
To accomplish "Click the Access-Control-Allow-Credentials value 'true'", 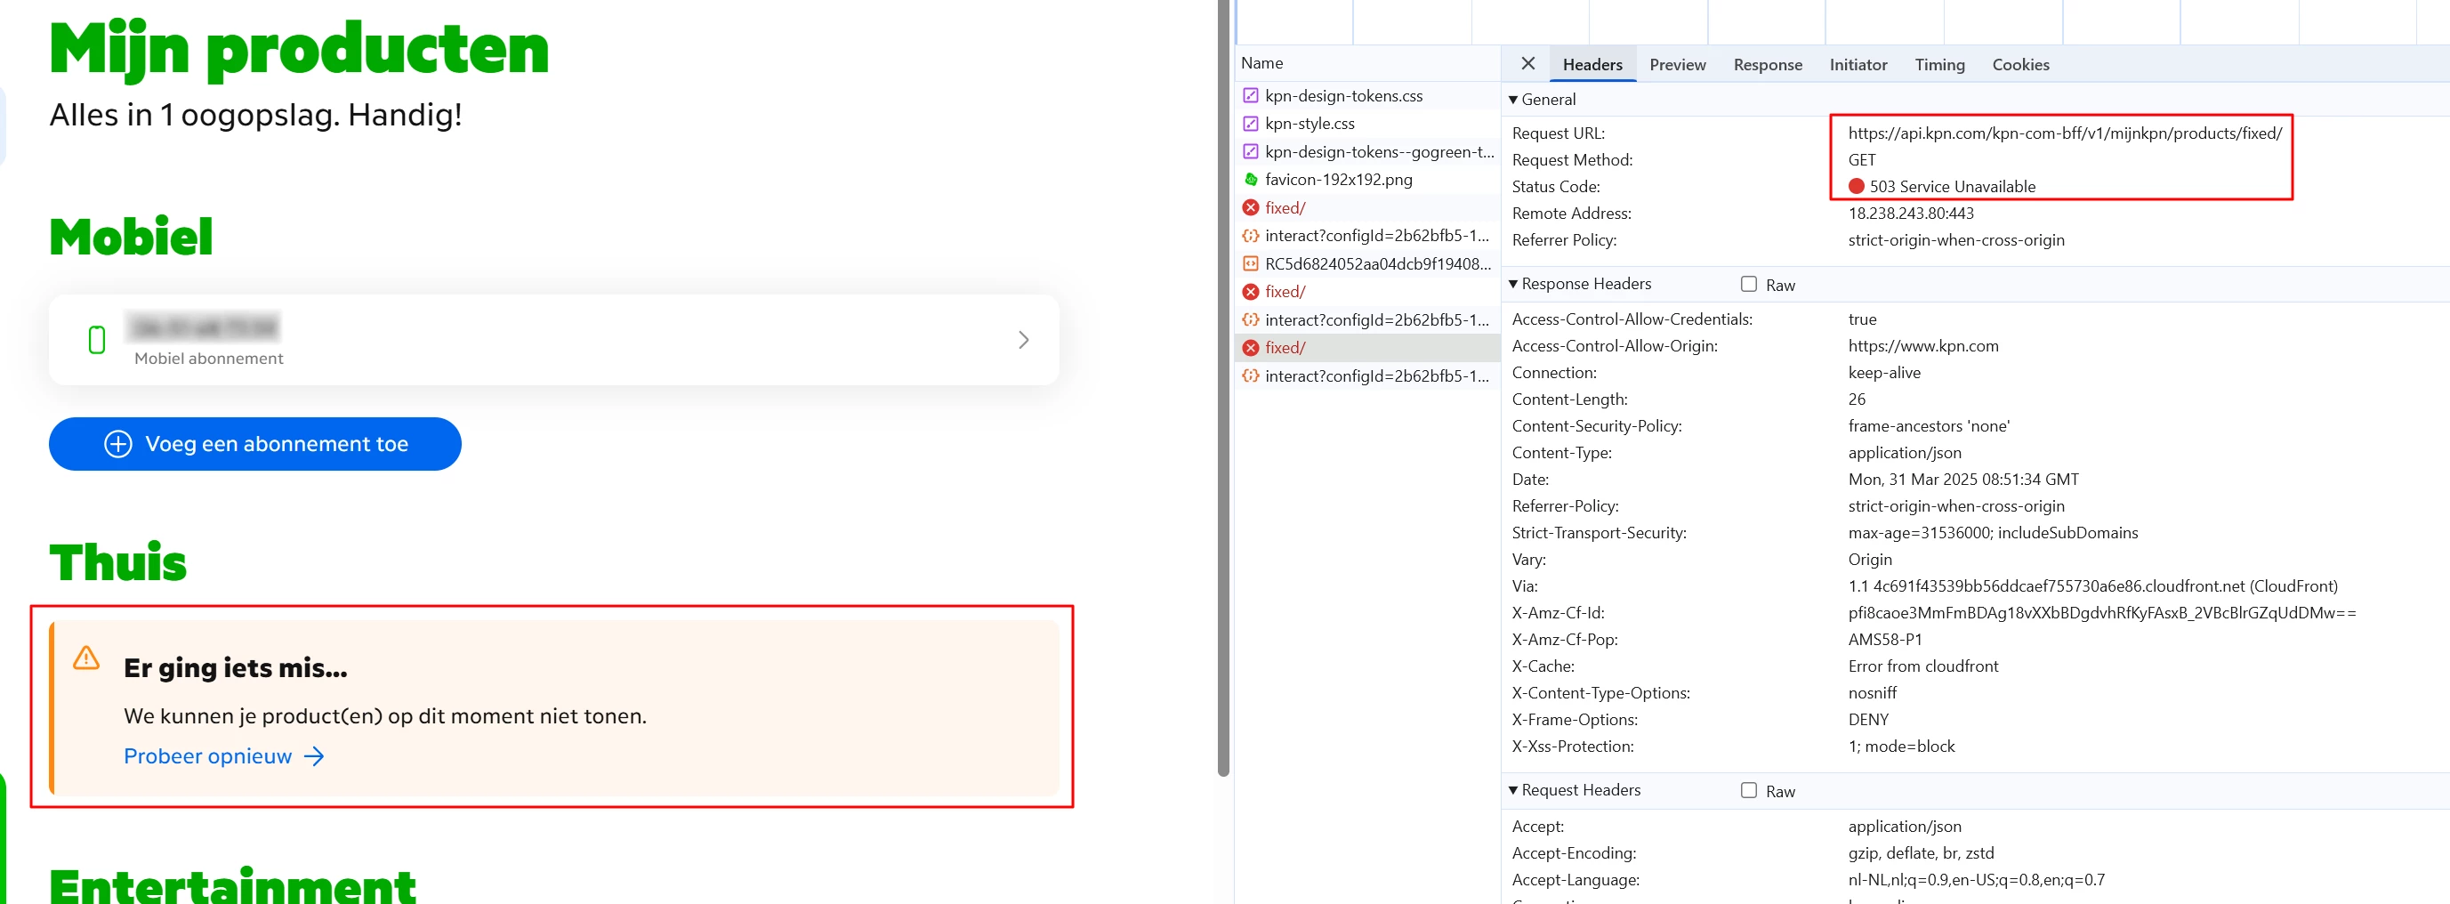I will pyautogui.click(x=1861, y=319).
